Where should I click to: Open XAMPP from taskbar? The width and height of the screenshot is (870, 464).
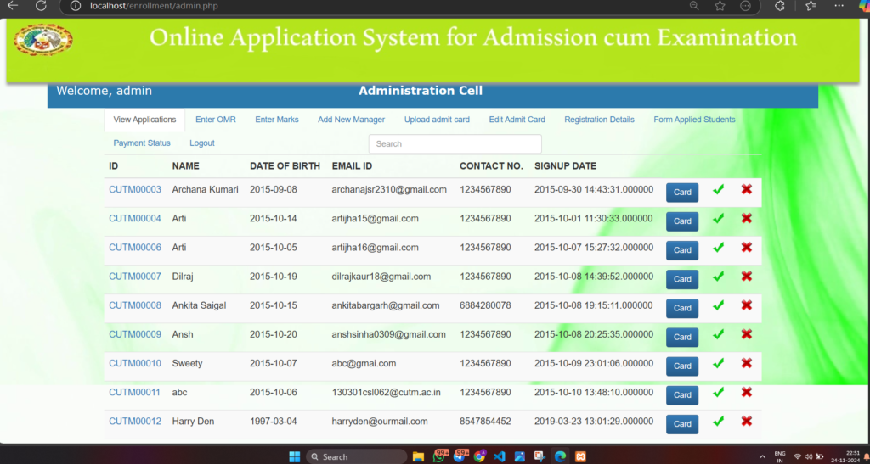tap(580, 457)
